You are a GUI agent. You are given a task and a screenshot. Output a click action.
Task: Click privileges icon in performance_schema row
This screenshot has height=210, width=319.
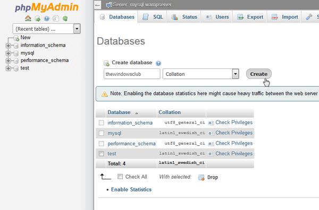point(211,144)
